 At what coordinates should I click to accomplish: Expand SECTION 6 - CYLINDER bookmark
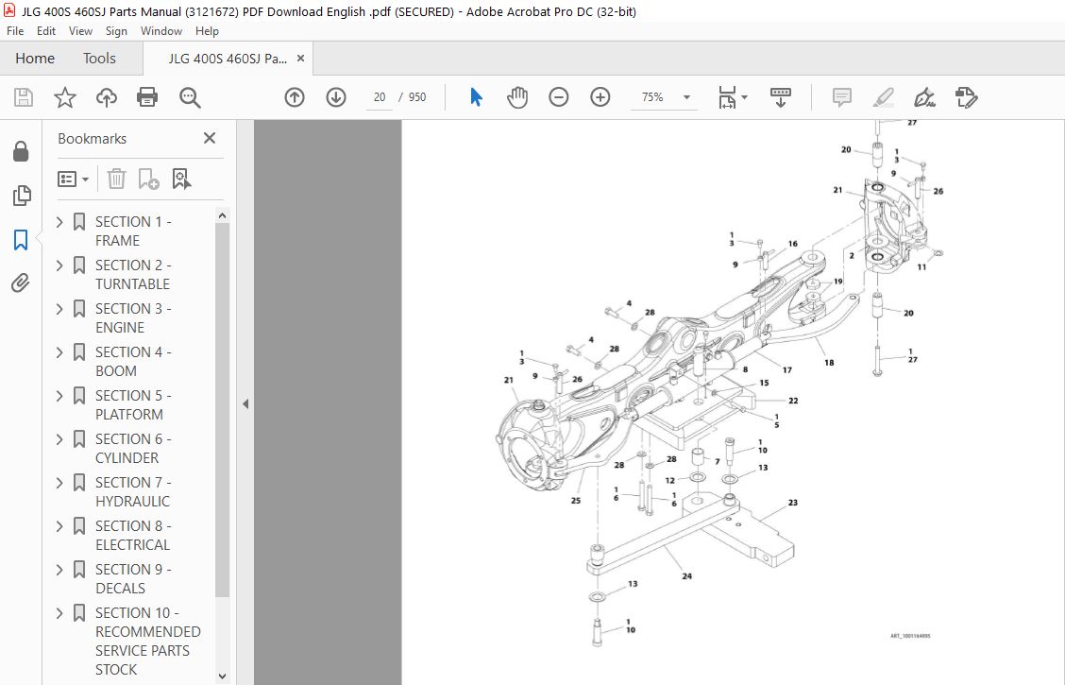[59, 439]
